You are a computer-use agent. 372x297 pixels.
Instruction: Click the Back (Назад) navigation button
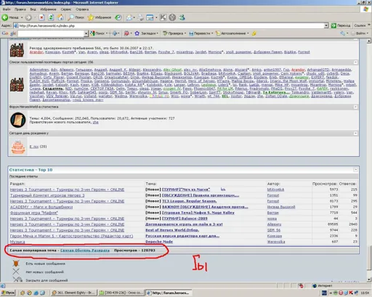10,17
